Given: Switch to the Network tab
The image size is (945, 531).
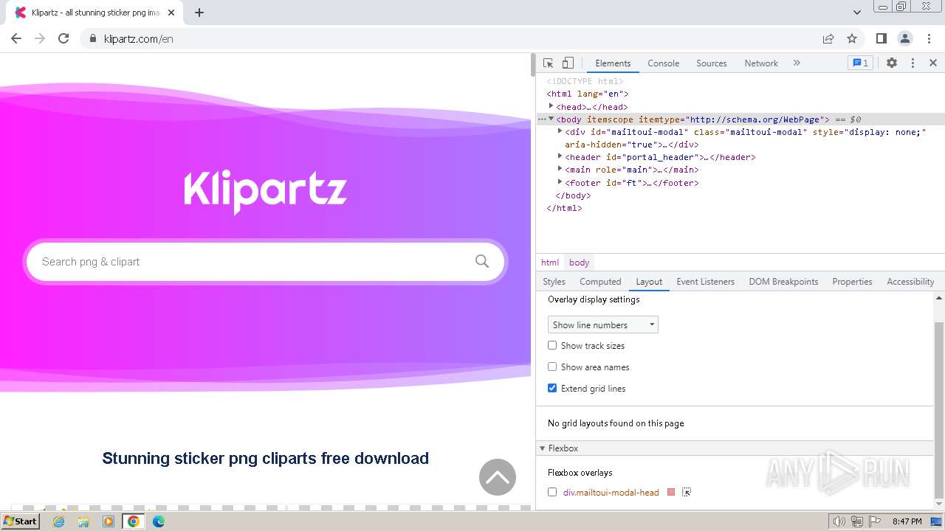Looking at the screenshot, I should 761,63.
